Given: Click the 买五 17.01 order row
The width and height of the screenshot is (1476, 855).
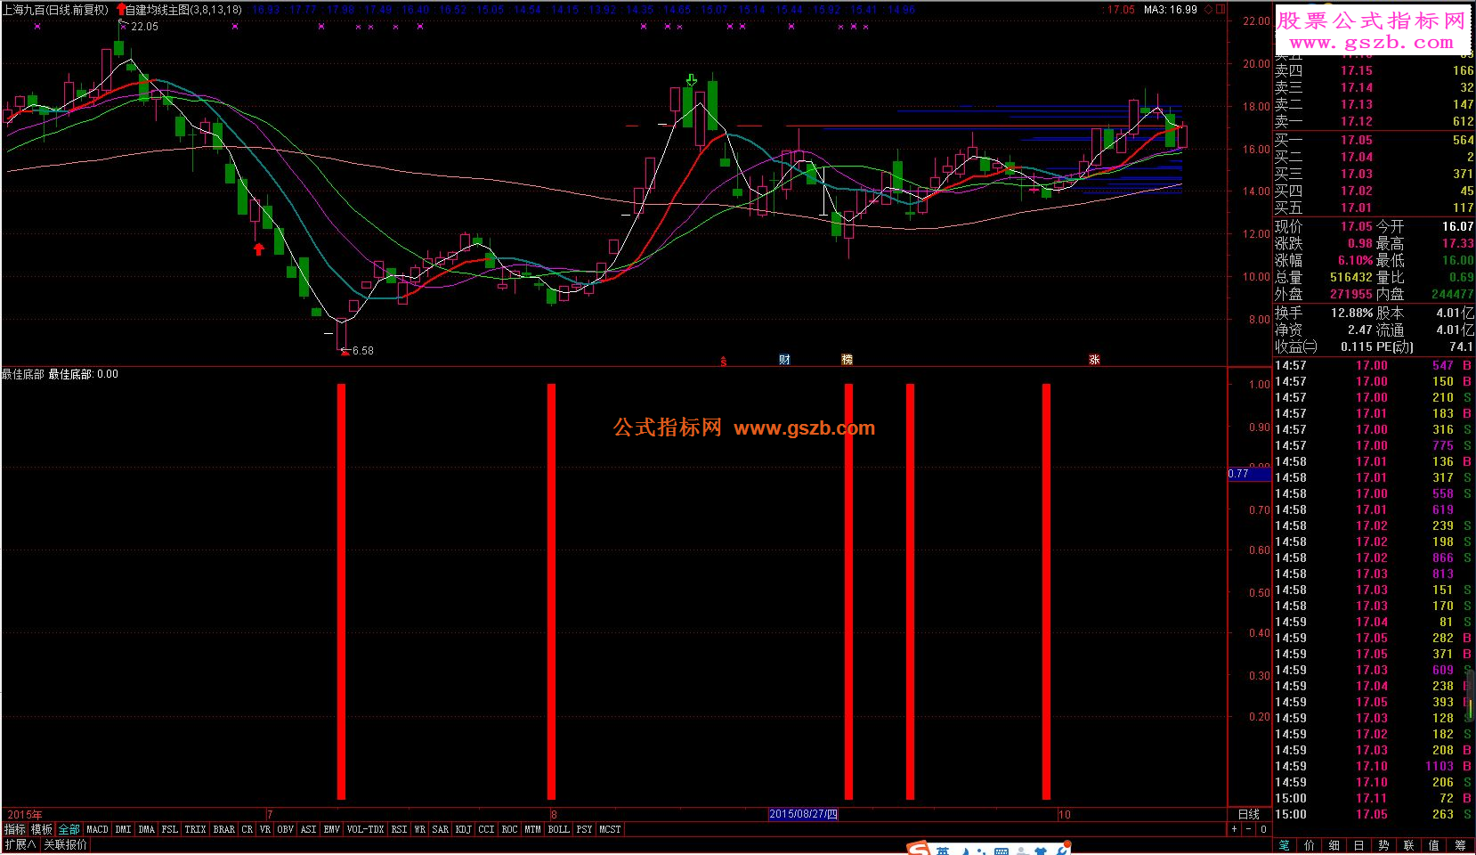Looking at the screenshot, I should (1374, 208).
